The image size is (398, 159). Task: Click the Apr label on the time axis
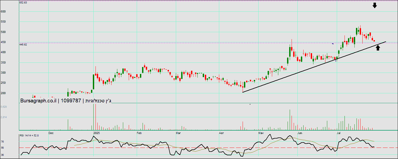tap(221, 133)
